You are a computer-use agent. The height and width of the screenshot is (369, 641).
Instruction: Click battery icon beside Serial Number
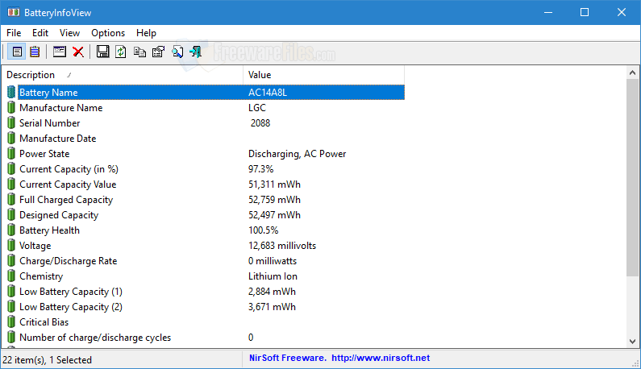click(x=11, y=123)
